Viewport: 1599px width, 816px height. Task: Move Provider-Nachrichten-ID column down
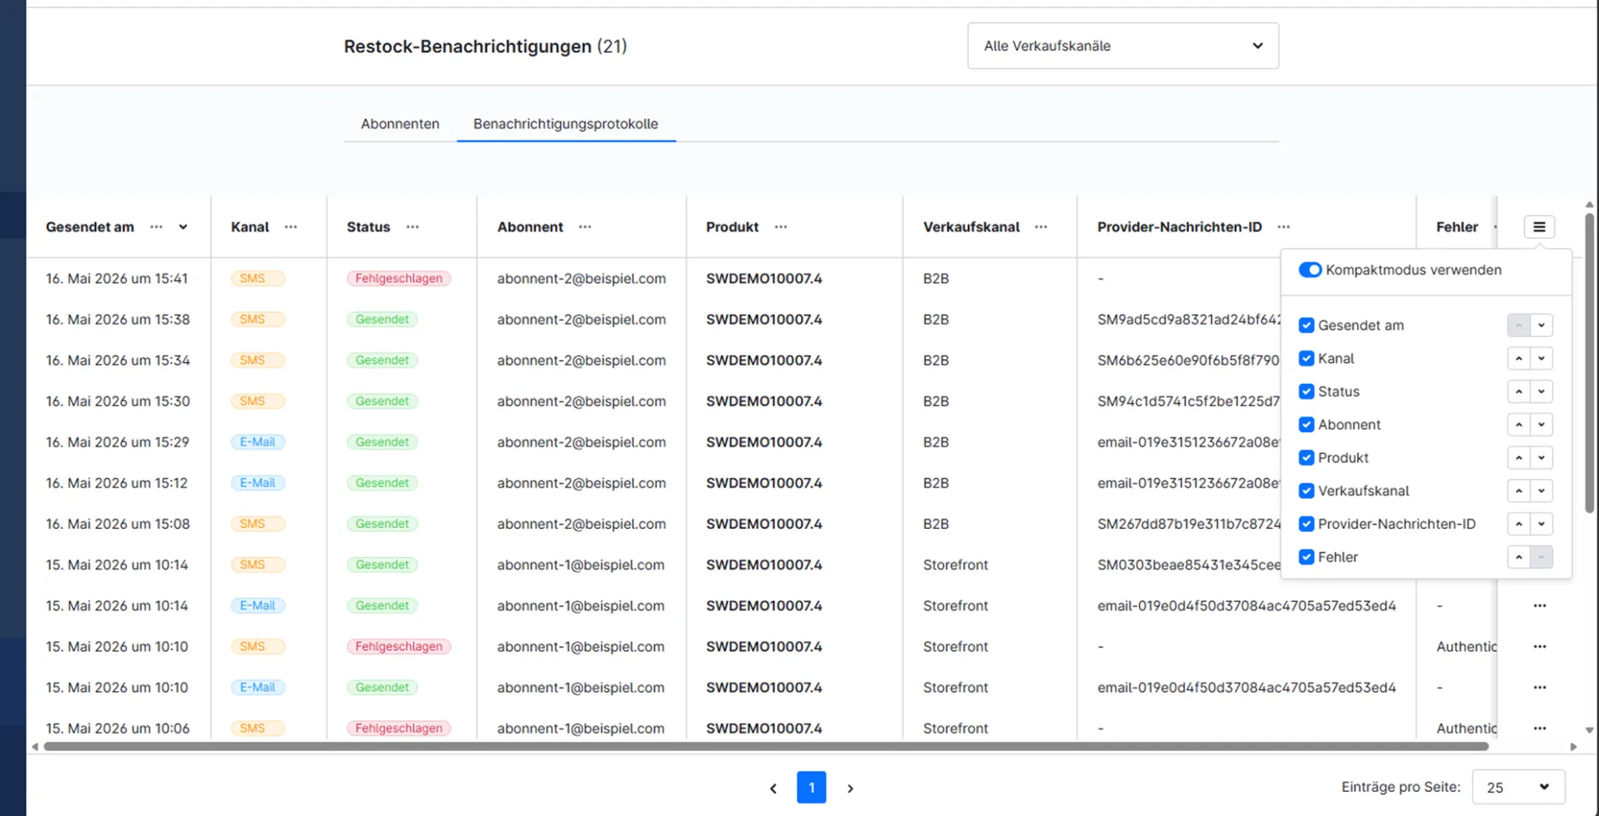[1541, 524]
